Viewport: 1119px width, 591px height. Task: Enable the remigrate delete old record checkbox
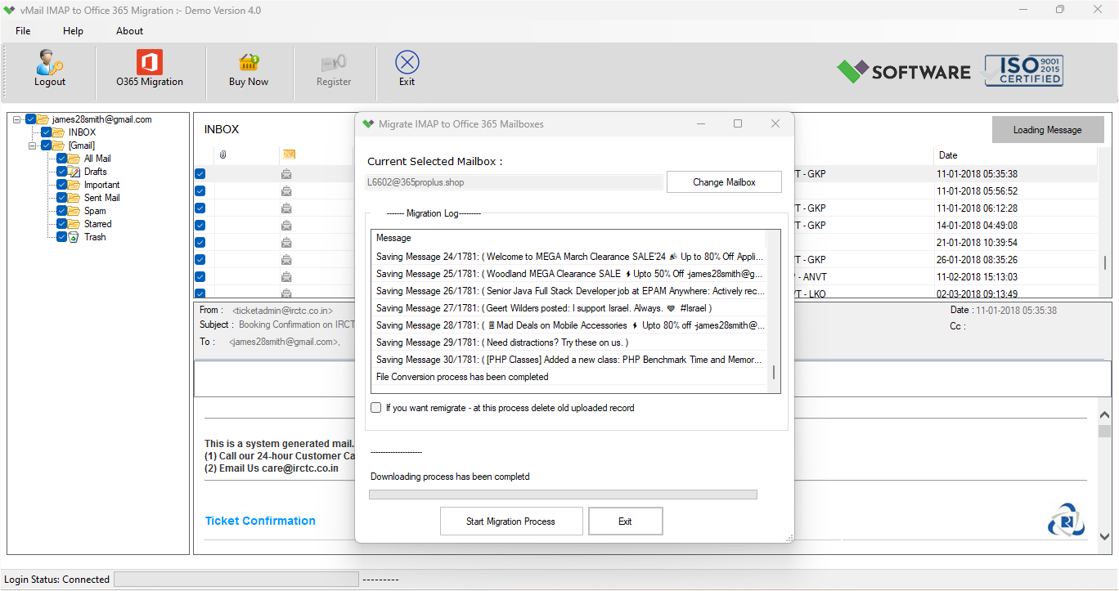pyautogui.click(x=376, y=408)
